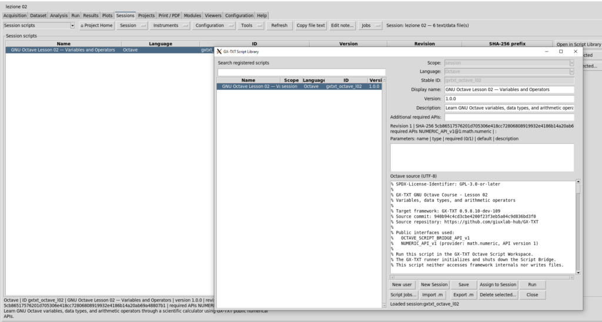Edit the Display name field
602x322 pixels.
[x=509, y=90]
